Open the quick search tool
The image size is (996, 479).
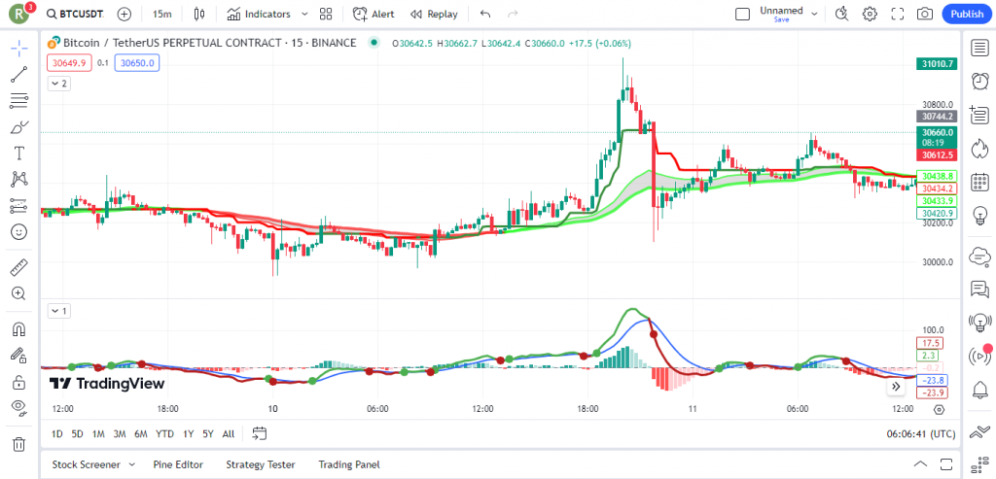(x=841, y=14)
